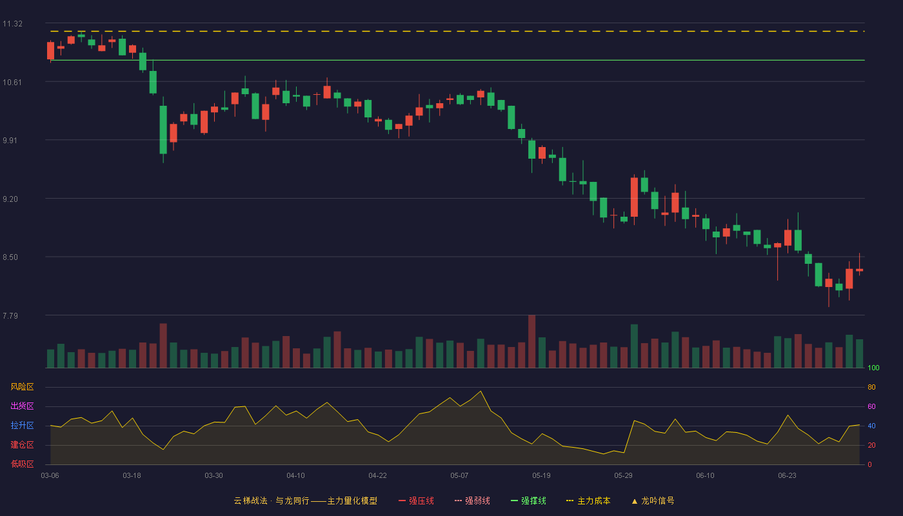
Task: Click the 10.61 price axis label
Action: (12, 83)
